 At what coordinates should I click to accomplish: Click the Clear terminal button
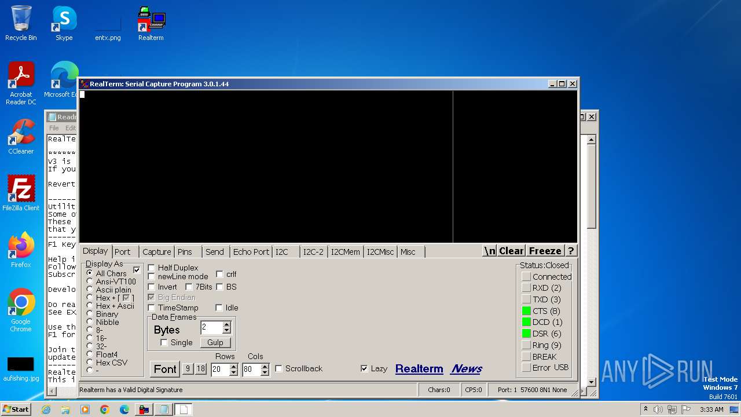511,251
